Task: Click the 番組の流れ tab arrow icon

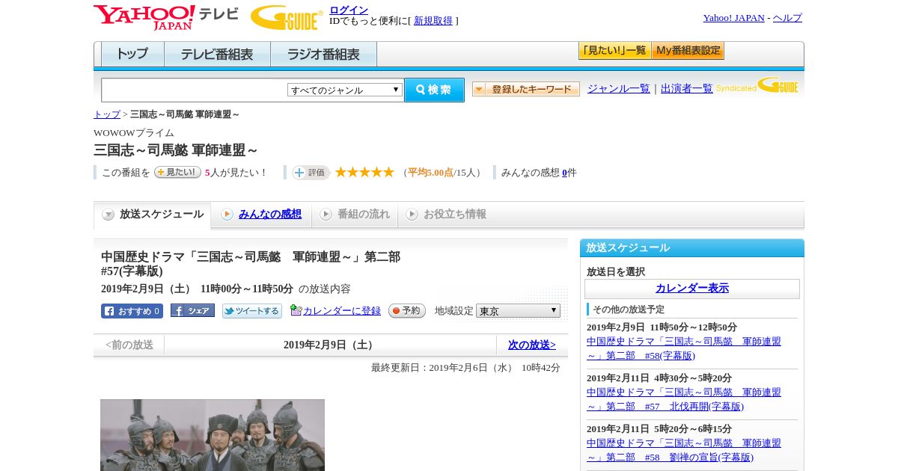Action: tap(326, 215)
